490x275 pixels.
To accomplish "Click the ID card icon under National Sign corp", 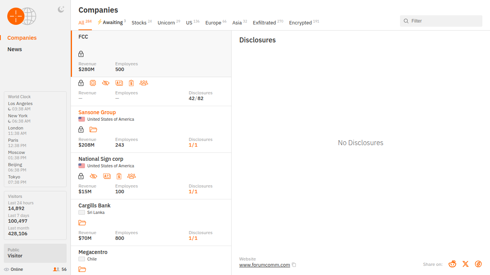I will (x=107, y=176).
